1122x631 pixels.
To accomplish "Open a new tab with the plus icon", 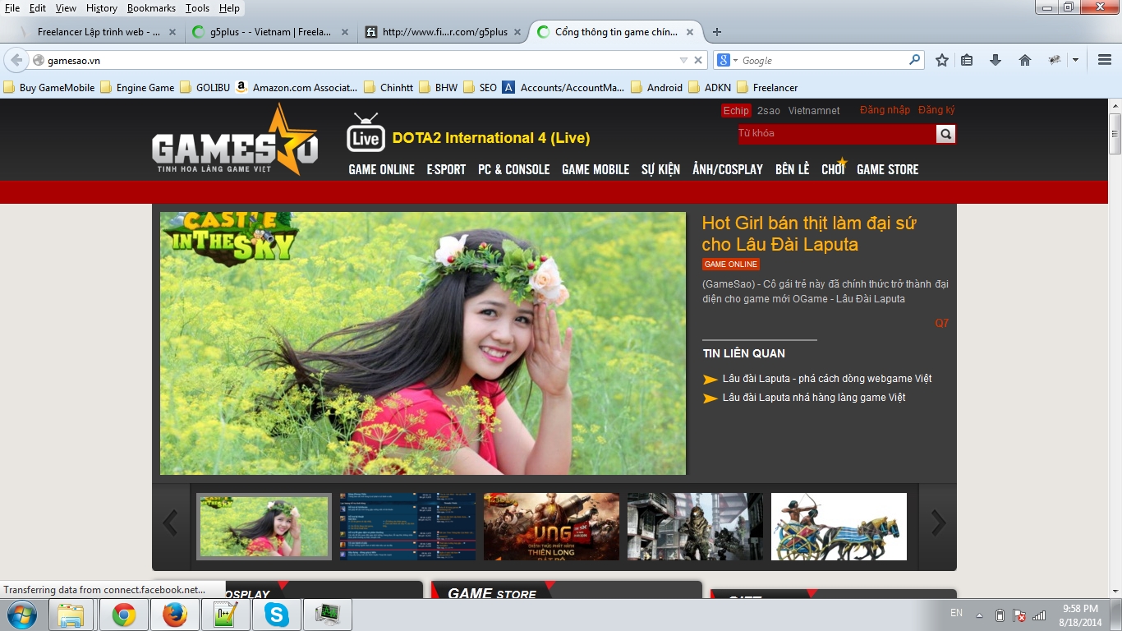I will [x=717, y=32].
